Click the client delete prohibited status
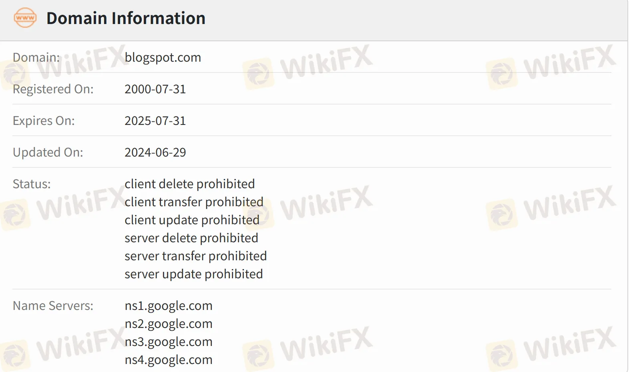This screenshot has width=629, height=372. [x=189, y=184]
